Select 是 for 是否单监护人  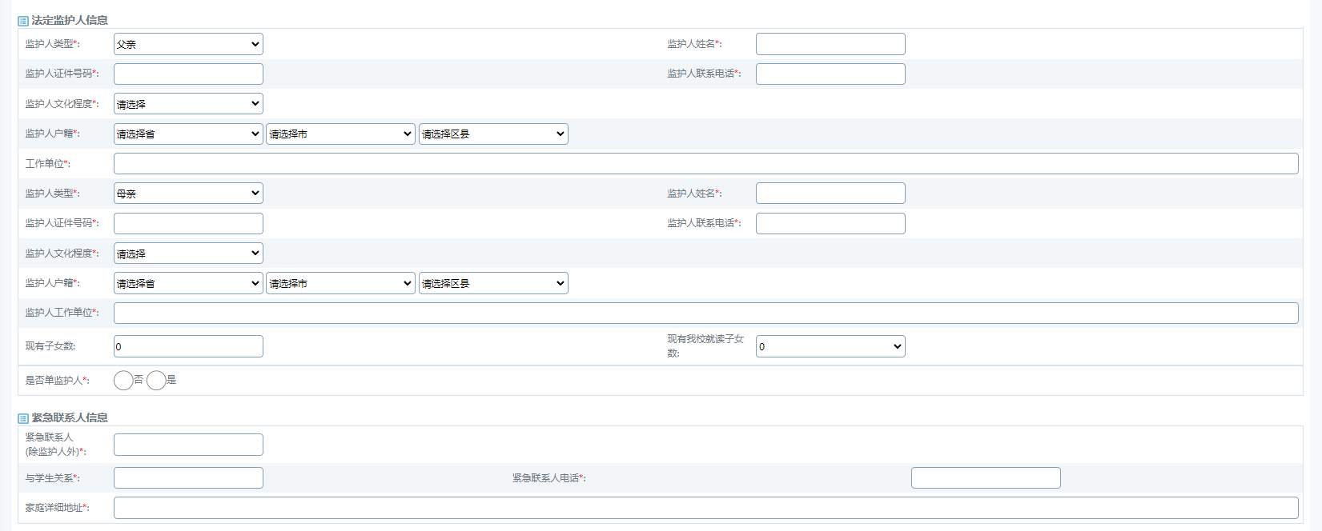(x=156, y=381)
